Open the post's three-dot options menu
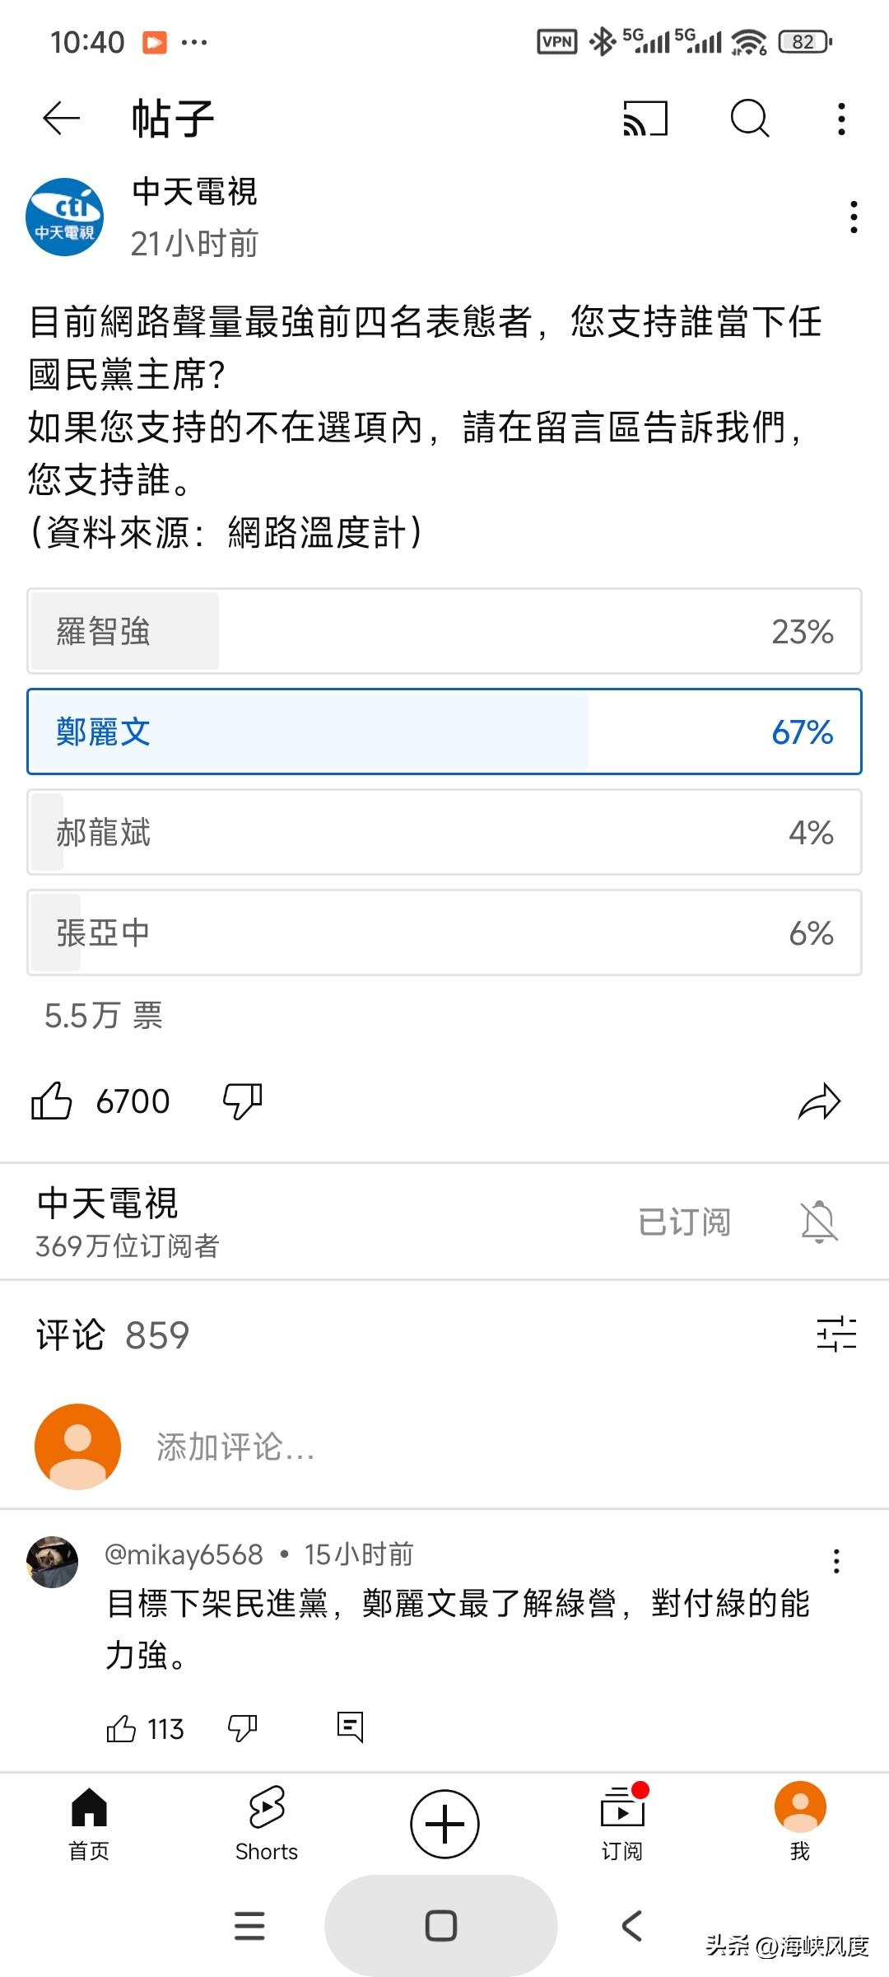This screenshot has width=889, height=1977. pyautogui.click(x=854, y=217)
